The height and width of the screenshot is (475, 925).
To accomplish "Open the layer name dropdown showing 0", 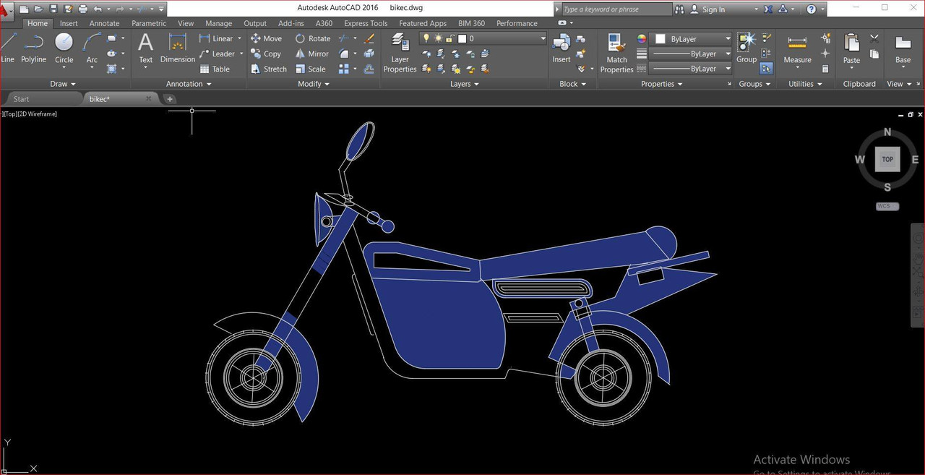I will coord(506,38).
